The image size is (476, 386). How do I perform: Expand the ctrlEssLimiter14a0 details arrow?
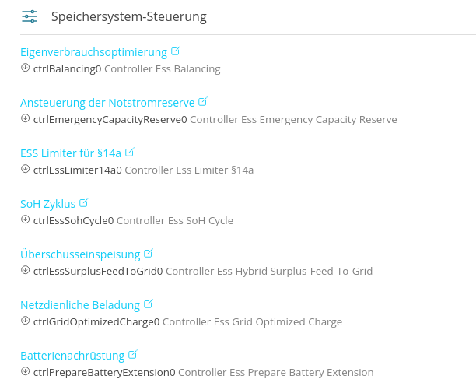click(x=25, y=170)
